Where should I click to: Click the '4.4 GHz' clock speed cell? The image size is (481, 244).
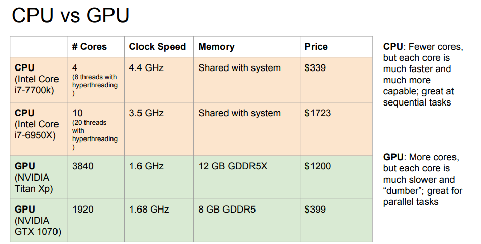coord(147,68)
